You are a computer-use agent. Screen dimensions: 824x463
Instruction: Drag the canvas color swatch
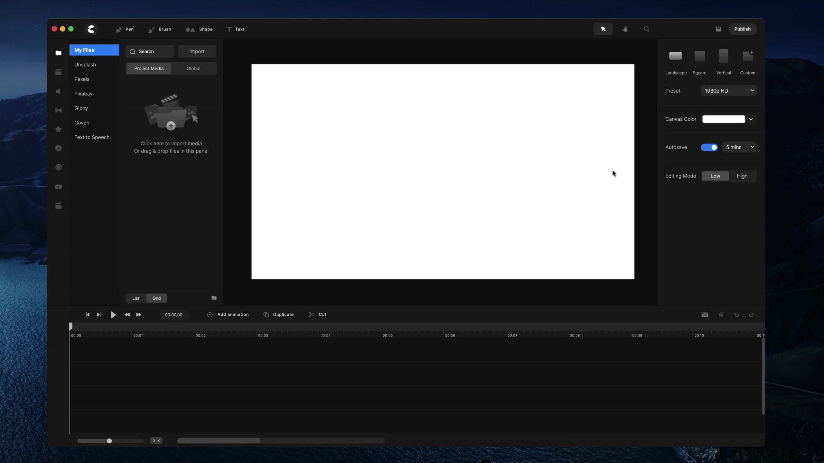point(724,119)
